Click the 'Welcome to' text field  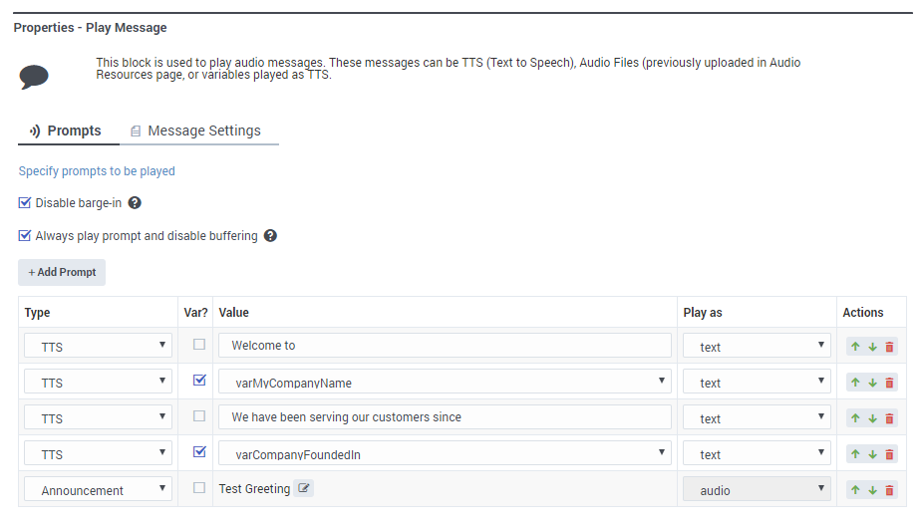pyautogui.click(x=445, y=346)
